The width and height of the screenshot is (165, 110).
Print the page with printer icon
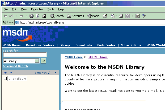121,16
